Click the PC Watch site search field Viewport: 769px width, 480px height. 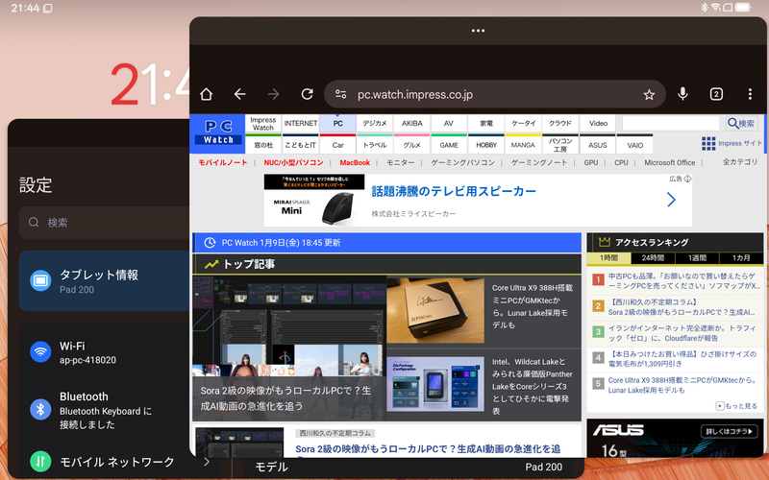(x=670, y=124)
